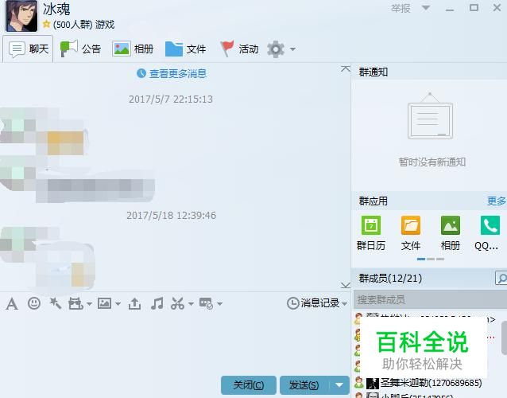Open the gear settings icon

point(276,49)
